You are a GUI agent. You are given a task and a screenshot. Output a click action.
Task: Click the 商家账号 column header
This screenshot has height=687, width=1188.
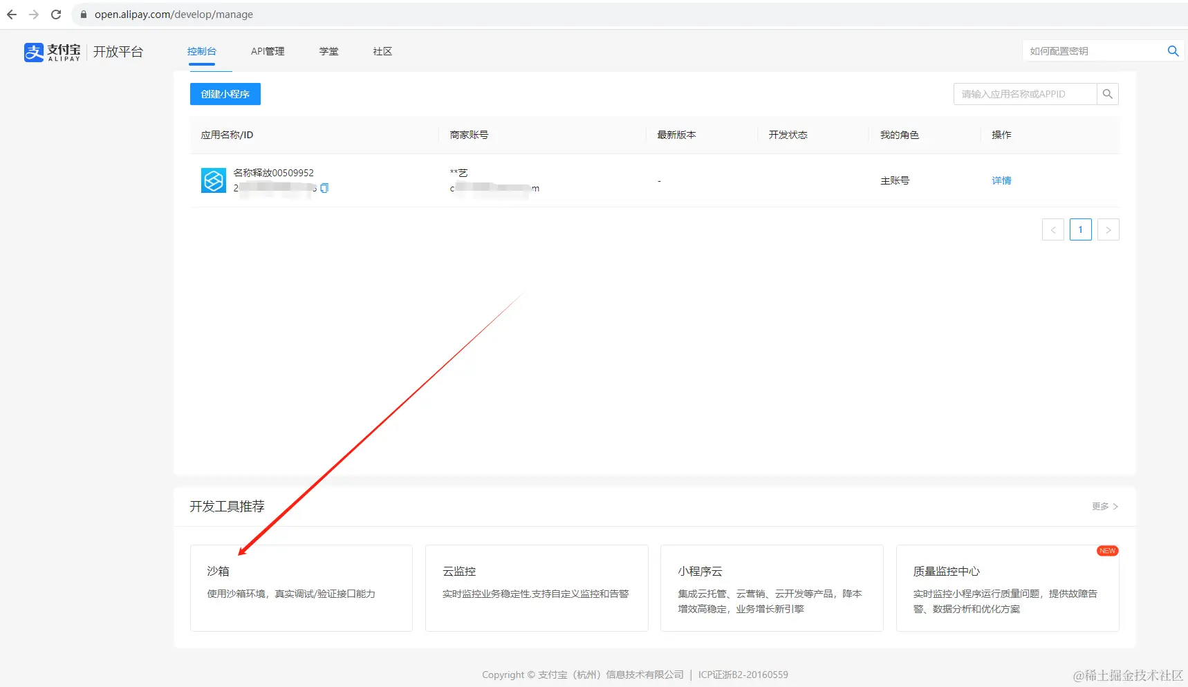pos(469,135)
